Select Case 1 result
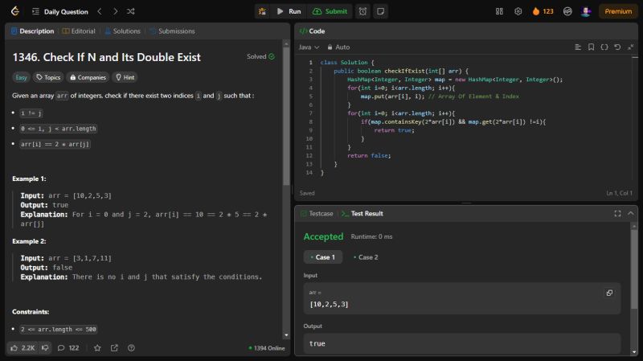The image size is (643, 361). [x=323, y=257]
